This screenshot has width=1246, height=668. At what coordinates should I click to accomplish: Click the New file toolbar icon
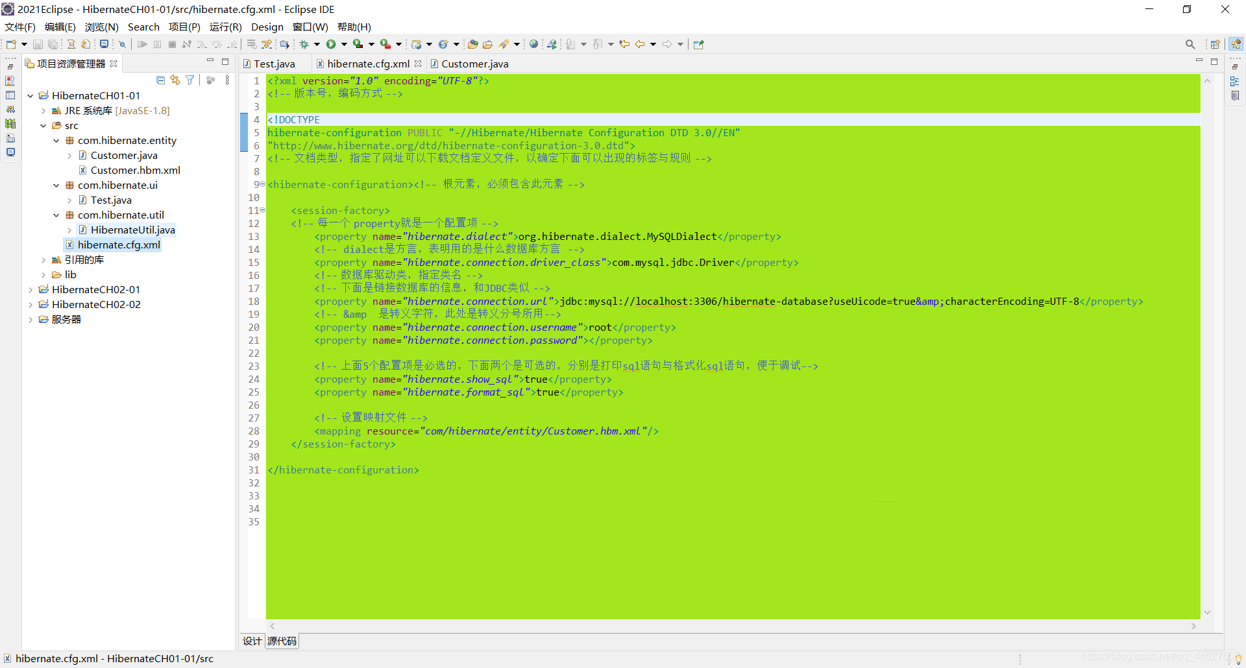coord(11,44)
